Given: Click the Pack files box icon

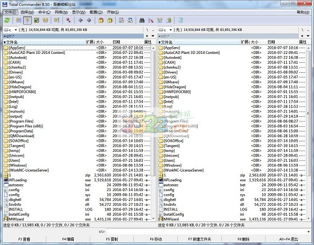Looking at the screenshot, I should click(101, 20).
